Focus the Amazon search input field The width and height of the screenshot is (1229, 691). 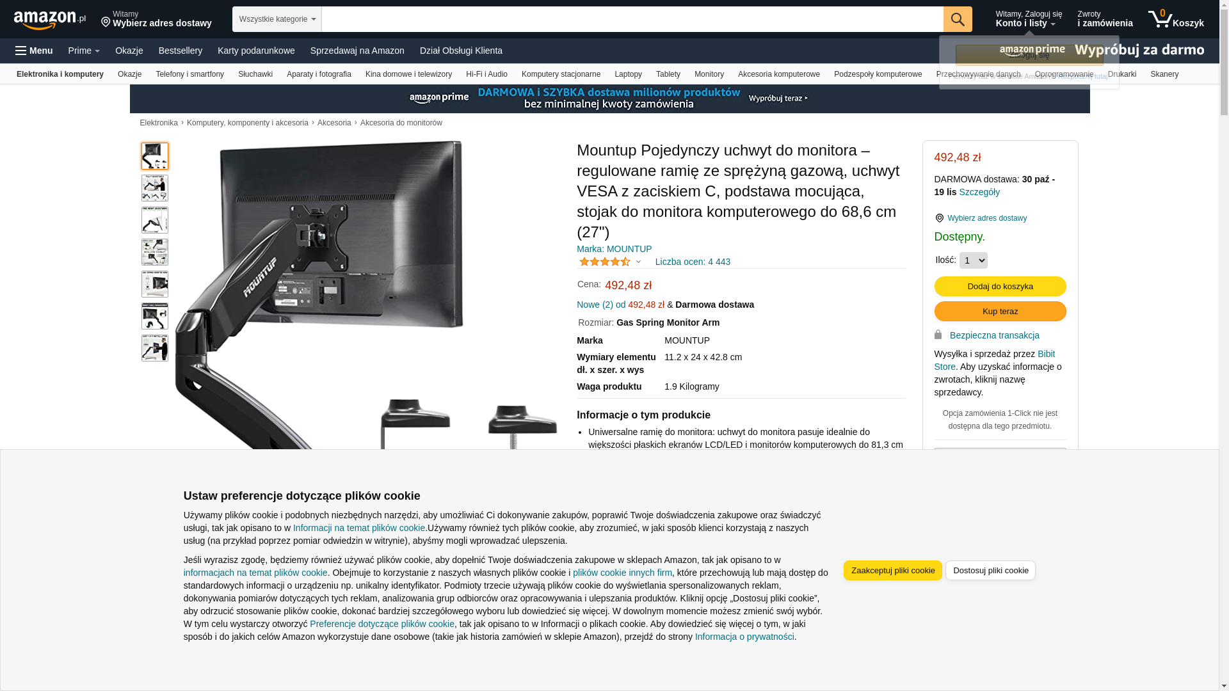(632, 19)
